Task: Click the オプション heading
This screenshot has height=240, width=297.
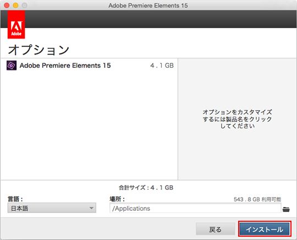Action: point(38,50)
